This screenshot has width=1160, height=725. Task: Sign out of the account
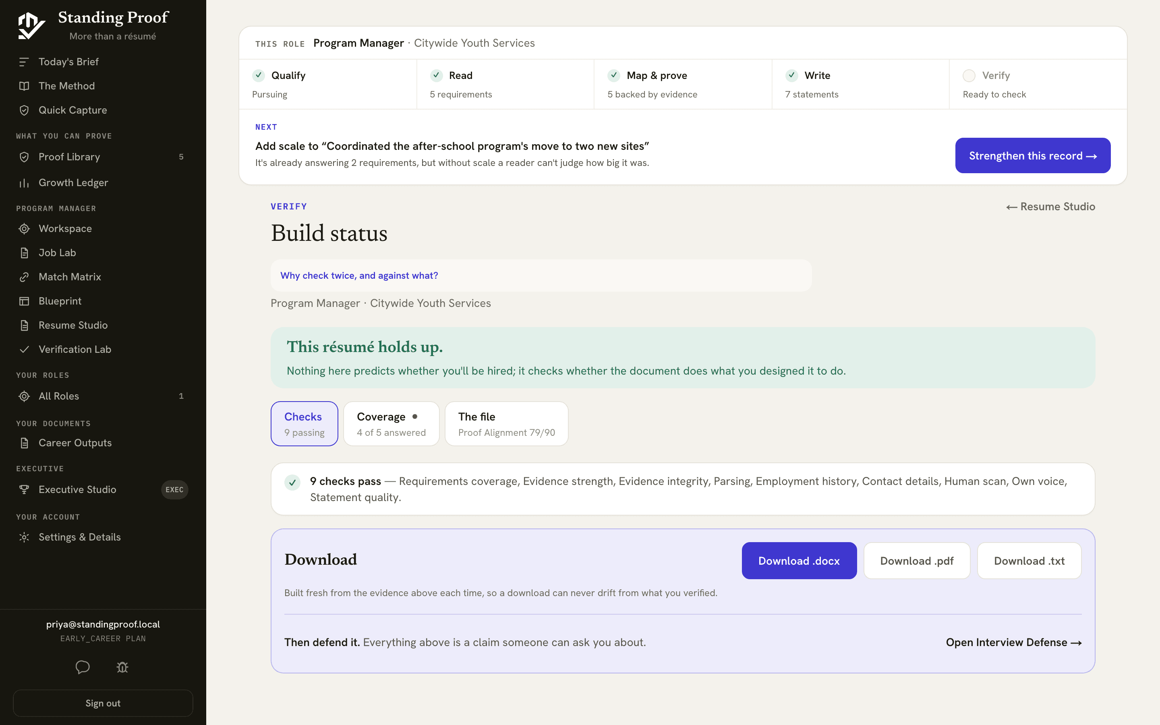[103, 703]
